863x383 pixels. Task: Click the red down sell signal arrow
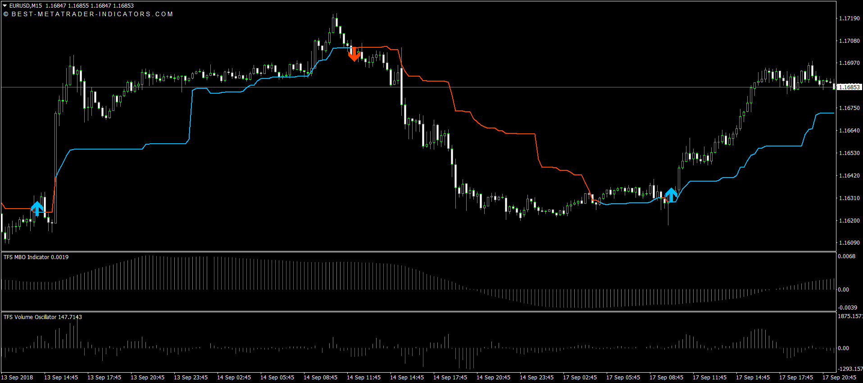[354, 54]
